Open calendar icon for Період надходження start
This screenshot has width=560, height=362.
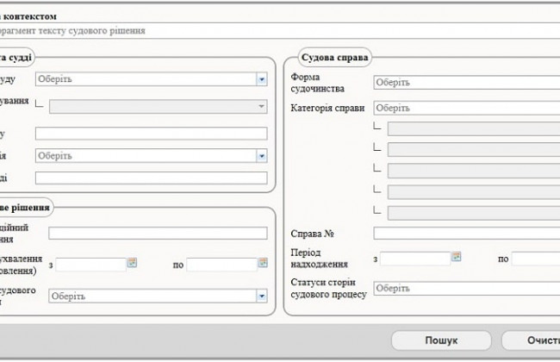456,257
